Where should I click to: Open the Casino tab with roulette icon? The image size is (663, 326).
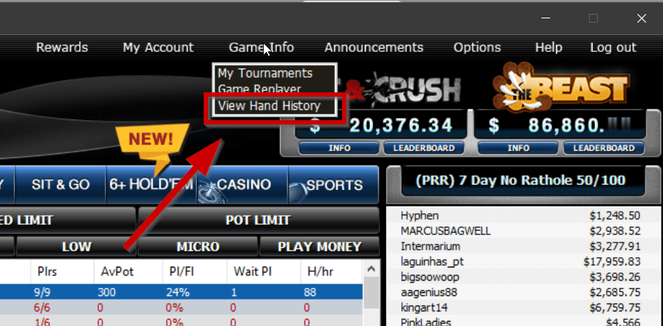tap(242, 185)
